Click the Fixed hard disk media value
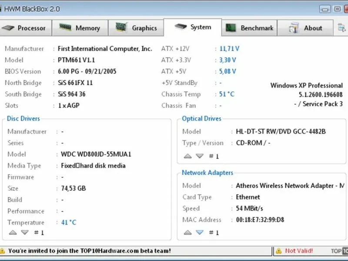348x261 pixels. pyautogui.click(x=93, y=166)
